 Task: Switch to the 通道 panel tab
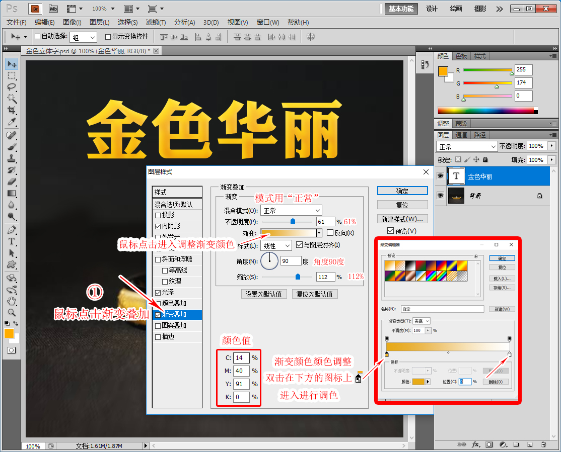point(461,135)
